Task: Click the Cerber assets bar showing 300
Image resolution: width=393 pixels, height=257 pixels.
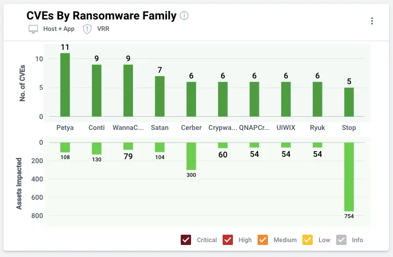Action: click(x=191, y=156)
